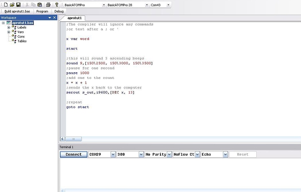Viewport: 301px width, 192px height.
Task: Click the 'serout s_out,i9600' code line
Action: tap(100, 93)
